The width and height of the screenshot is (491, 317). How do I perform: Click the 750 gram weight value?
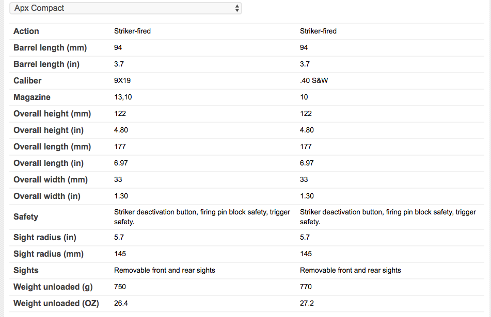click(x=120, y=287)
